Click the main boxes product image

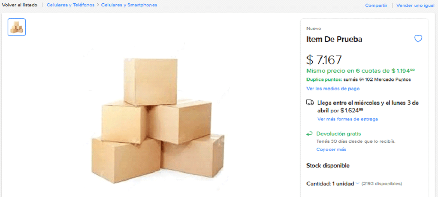(157, 120)
